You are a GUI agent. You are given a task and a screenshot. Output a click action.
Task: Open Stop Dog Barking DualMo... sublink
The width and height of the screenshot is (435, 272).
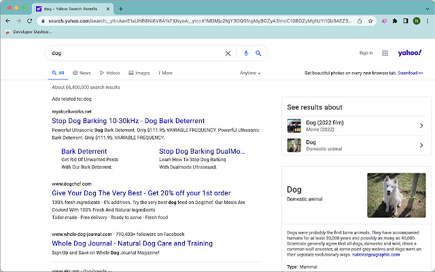[202, 151]
